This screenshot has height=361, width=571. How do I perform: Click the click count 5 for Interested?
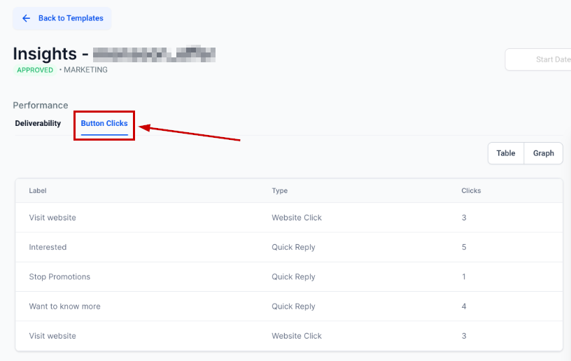point(464,247)
